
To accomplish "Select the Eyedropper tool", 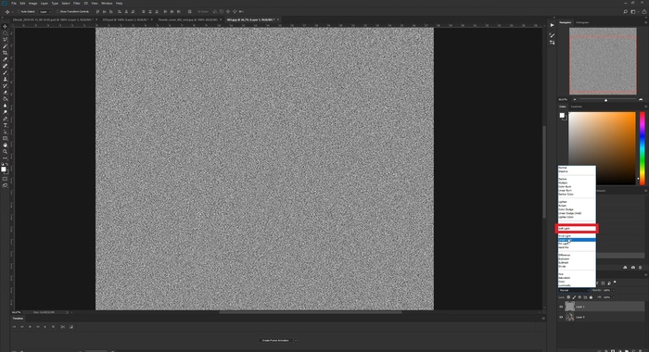I will coord(5,59).
